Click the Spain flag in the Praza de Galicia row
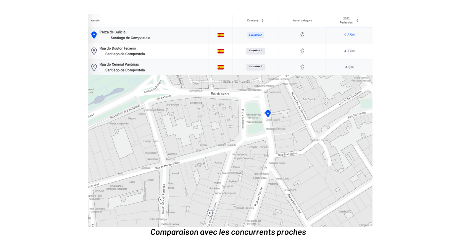458x239 pixels. (221, 35)
